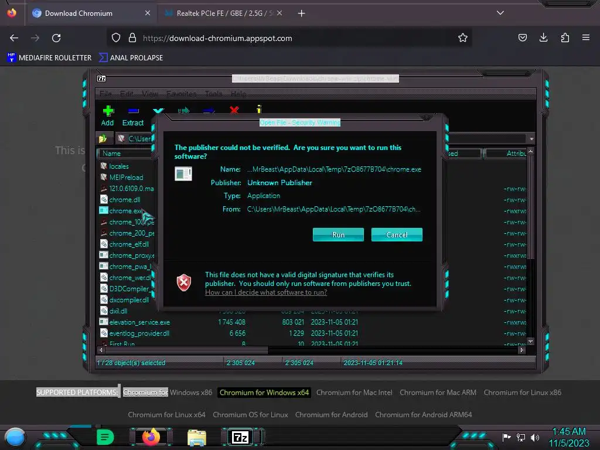
Task: Open the Firefox extensions icon
Action: [565, 37]
